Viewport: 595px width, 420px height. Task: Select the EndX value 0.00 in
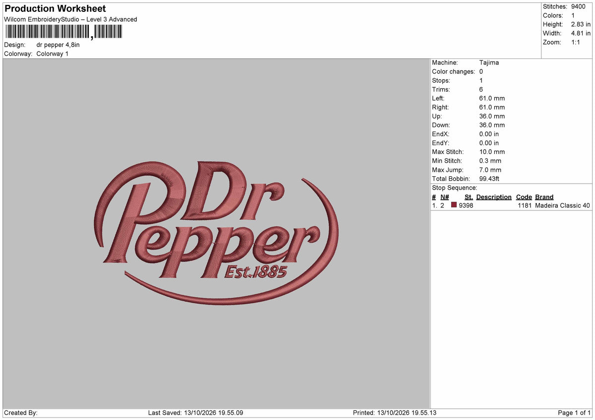pyautogui.click(x=489, y=134)
